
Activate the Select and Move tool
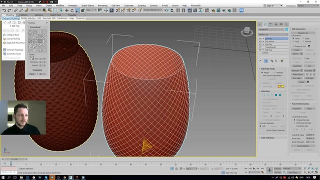(66, 10)
